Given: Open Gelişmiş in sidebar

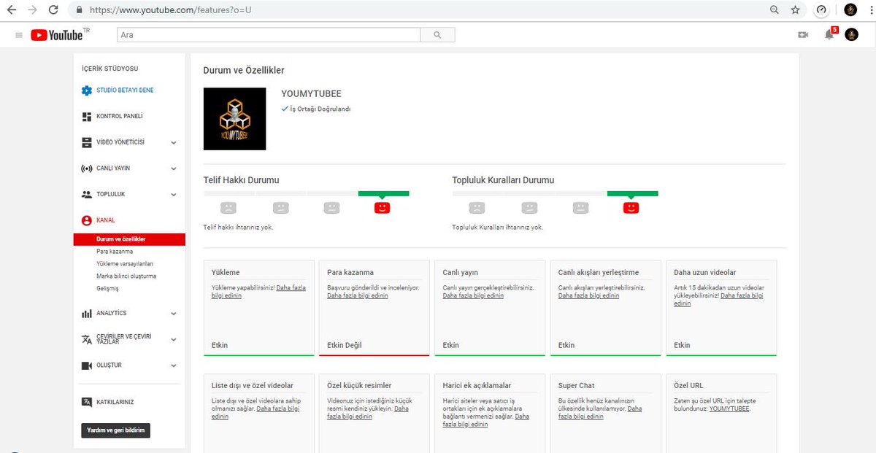Looking at the screenshot, I should pos(107,288).
